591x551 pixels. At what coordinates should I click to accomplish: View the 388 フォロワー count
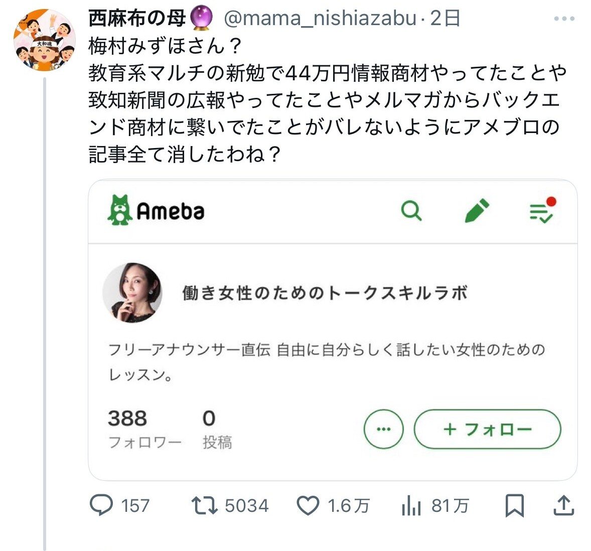click(x=144, y=429)
